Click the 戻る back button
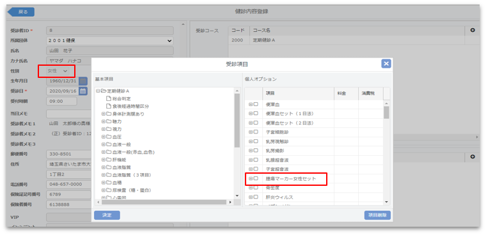This screenshot has height=235, width=486. tap(21, 11)
